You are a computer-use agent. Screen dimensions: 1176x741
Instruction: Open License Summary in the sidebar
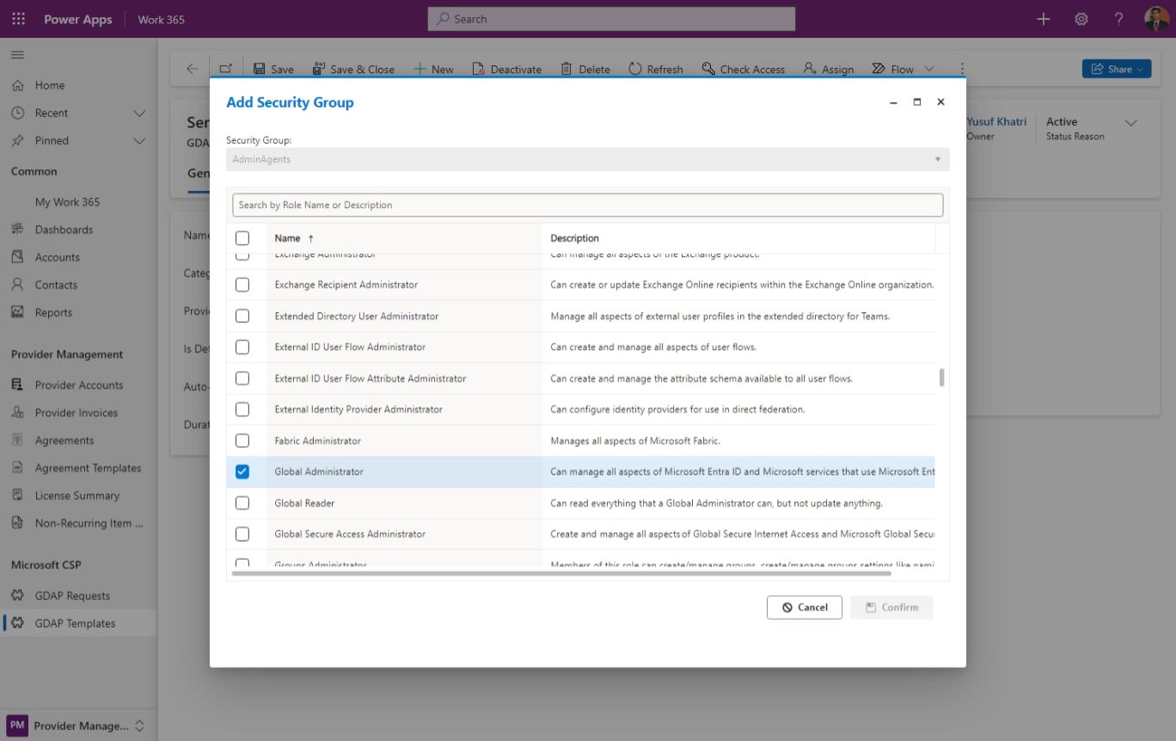(77, 495)
